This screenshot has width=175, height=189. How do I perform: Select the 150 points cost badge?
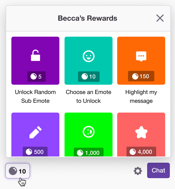click(x=141, y=76)
